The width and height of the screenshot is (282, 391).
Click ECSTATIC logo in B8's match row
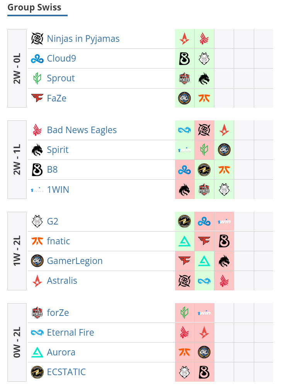pos(204,170)
